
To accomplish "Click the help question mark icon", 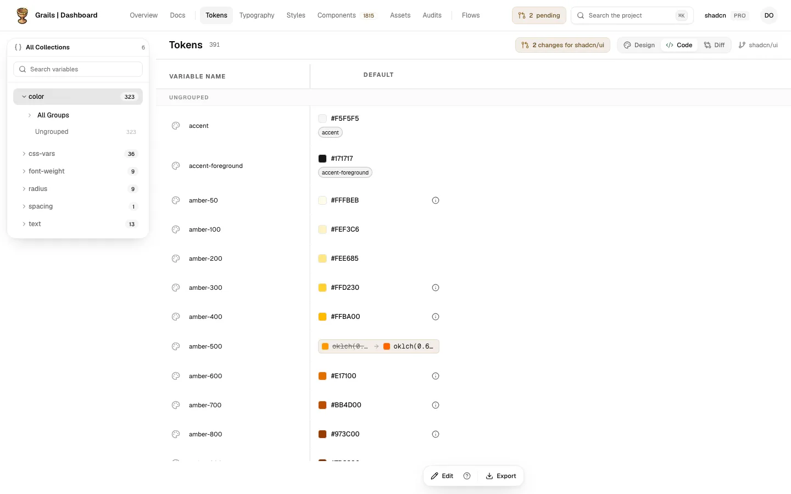I will (x=467, y=476).
